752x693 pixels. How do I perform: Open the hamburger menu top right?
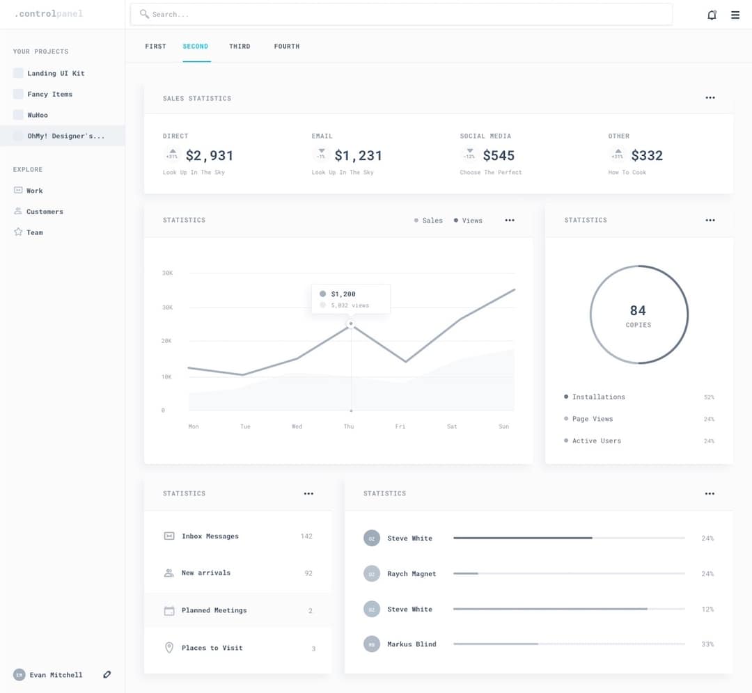pyautogui.click(x=735, y=14)
